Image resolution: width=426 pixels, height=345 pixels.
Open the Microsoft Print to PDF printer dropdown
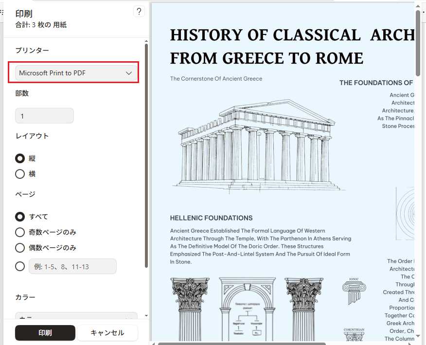(x=76, y=73)
